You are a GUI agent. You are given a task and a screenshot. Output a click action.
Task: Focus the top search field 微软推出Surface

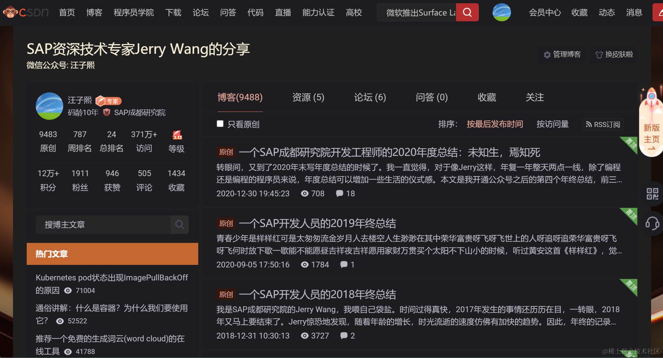pyautogui.click(x=417, y=13)
